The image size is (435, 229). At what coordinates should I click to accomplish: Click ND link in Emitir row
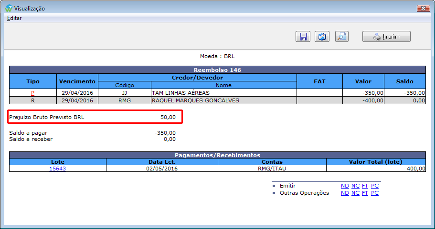tap(345, 186)
